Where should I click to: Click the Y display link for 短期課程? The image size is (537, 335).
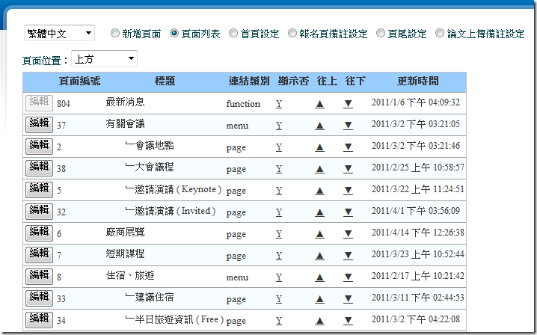click(x=279, y=256)
